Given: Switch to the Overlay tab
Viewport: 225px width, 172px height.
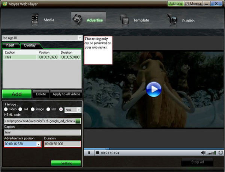Looking at the screenshot, I should [x=30, y=45].
